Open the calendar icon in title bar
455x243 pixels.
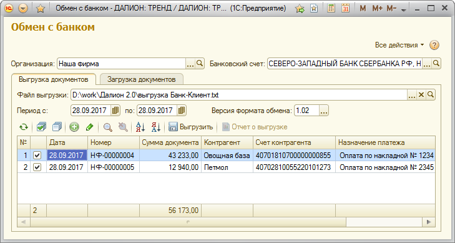345,8
